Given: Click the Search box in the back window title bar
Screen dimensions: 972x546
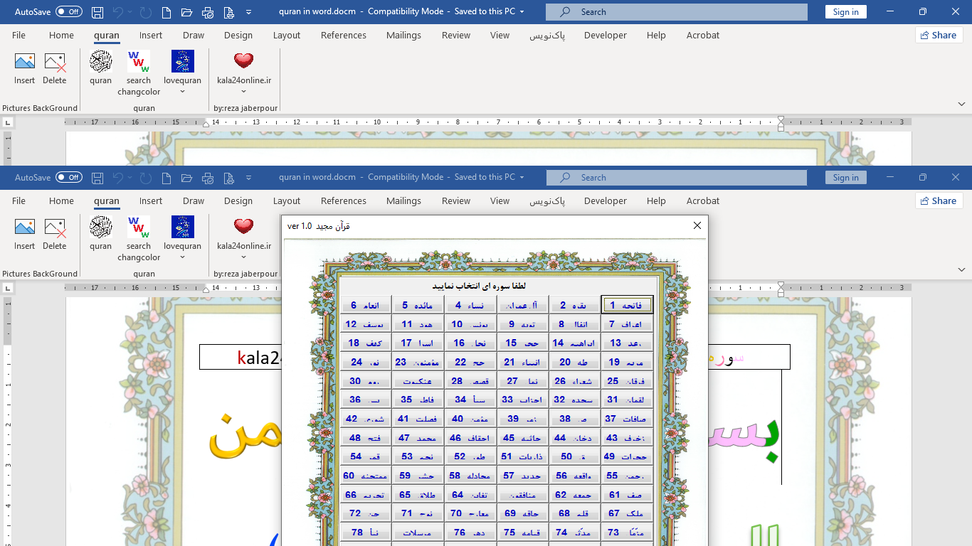Looking at the screenshot, I should pyautogui.click(x=677, y=12).
